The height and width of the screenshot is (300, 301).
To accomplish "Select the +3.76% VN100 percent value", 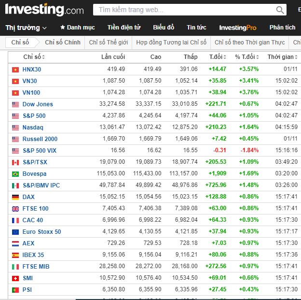I will [249, 92].
